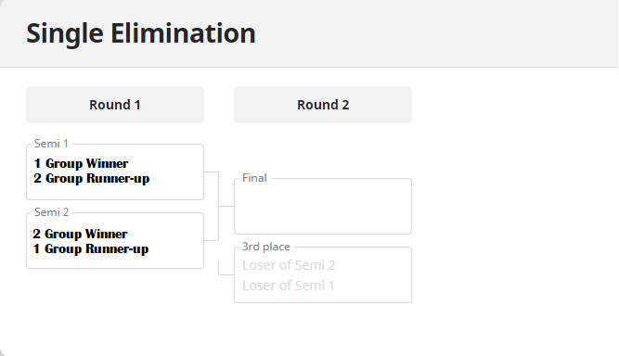Screen dimensions: 619x356
Task: Click the 'Semi 2' match label
Action: coord(52,212)
